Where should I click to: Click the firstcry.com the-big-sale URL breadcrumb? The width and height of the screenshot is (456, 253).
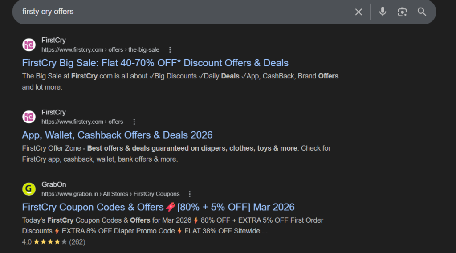(100, 50)
